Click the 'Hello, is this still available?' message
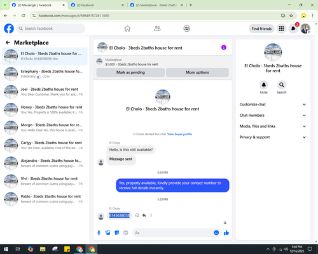Image resolution: width=318 pixels, height=254 pixels. (131, 150)
